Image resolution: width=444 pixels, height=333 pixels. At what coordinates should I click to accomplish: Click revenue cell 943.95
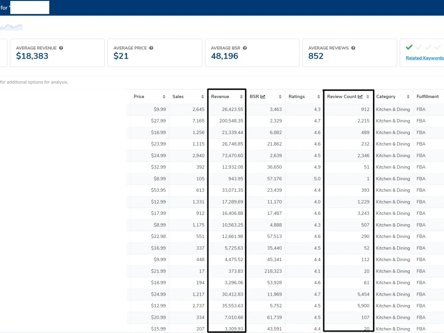click(236, 178)
